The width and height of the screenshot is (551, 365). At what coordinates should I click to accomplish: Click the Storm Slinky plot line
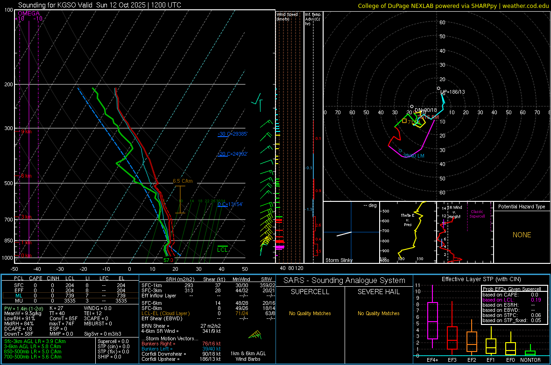click(344, 234)
